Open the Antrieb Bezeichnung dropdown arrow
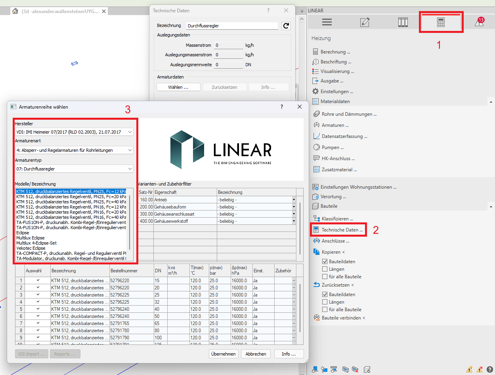Screen dimensions: 495x375 tap(294, 200)
